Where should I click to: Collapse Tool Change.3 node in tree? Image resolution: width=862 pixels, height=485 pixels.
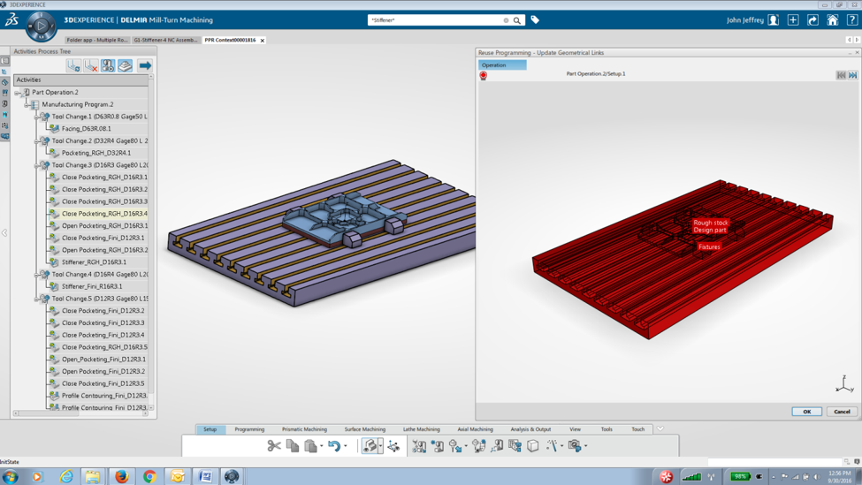click(x=37, y=165)
